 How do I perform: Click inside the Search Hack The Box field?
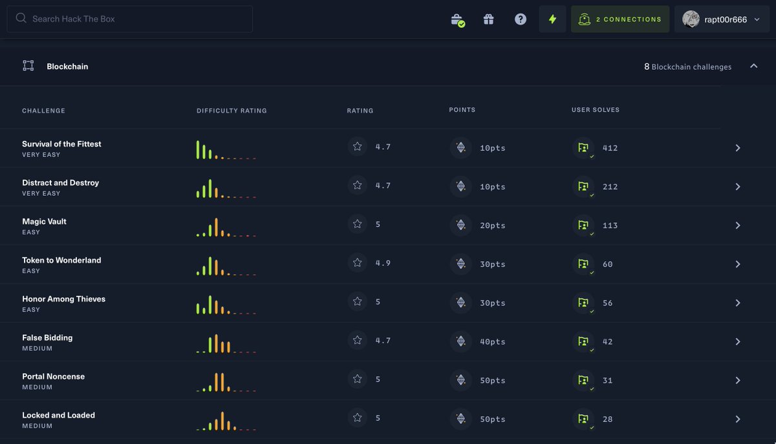pos(129,19)
